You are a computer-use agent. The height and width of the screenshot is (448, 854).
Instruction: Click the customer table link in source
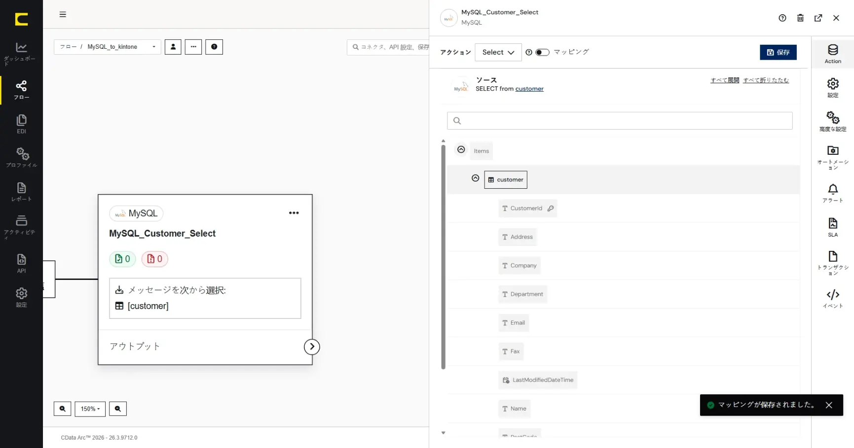tap(529, 89)
